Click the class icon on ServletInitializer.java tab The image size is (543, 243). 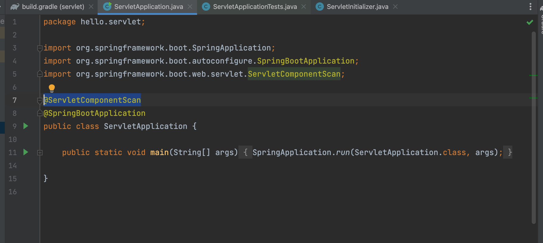(319, 7)
